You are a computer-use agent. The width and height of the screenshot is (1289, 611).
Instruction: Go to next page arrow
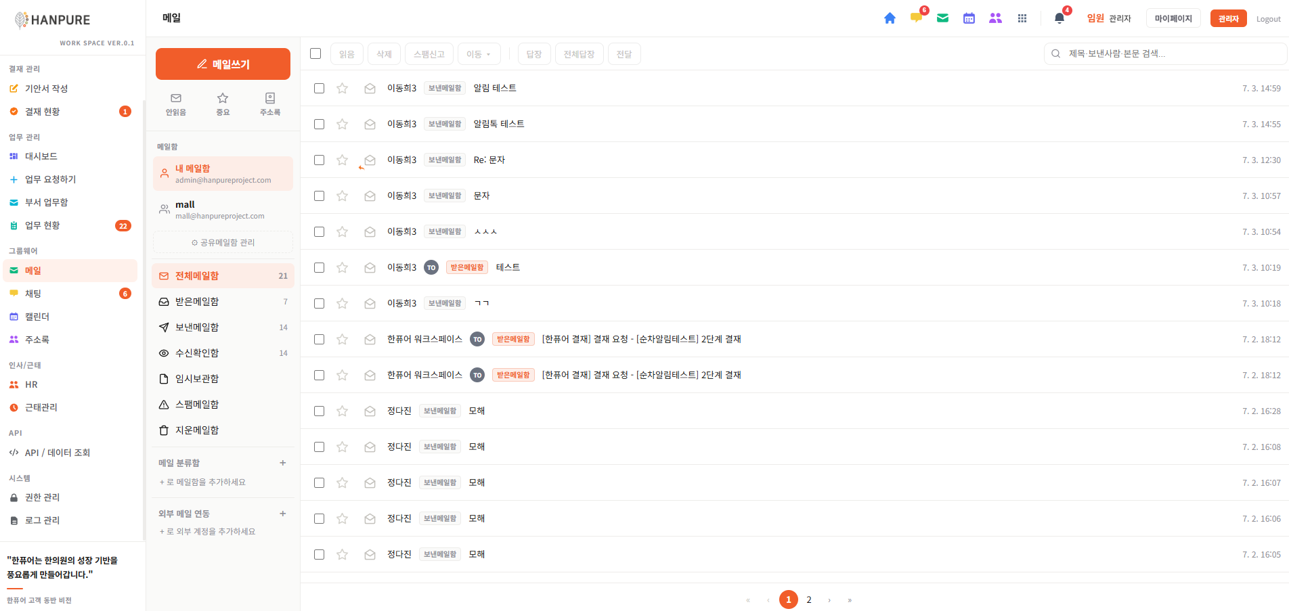tap(829, 599)
